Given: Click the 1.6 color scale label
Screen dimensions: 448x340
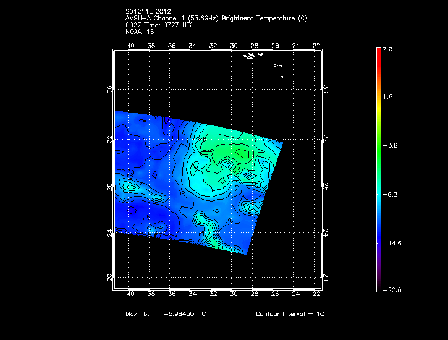Looking at the screenshot, I should 387,97.
